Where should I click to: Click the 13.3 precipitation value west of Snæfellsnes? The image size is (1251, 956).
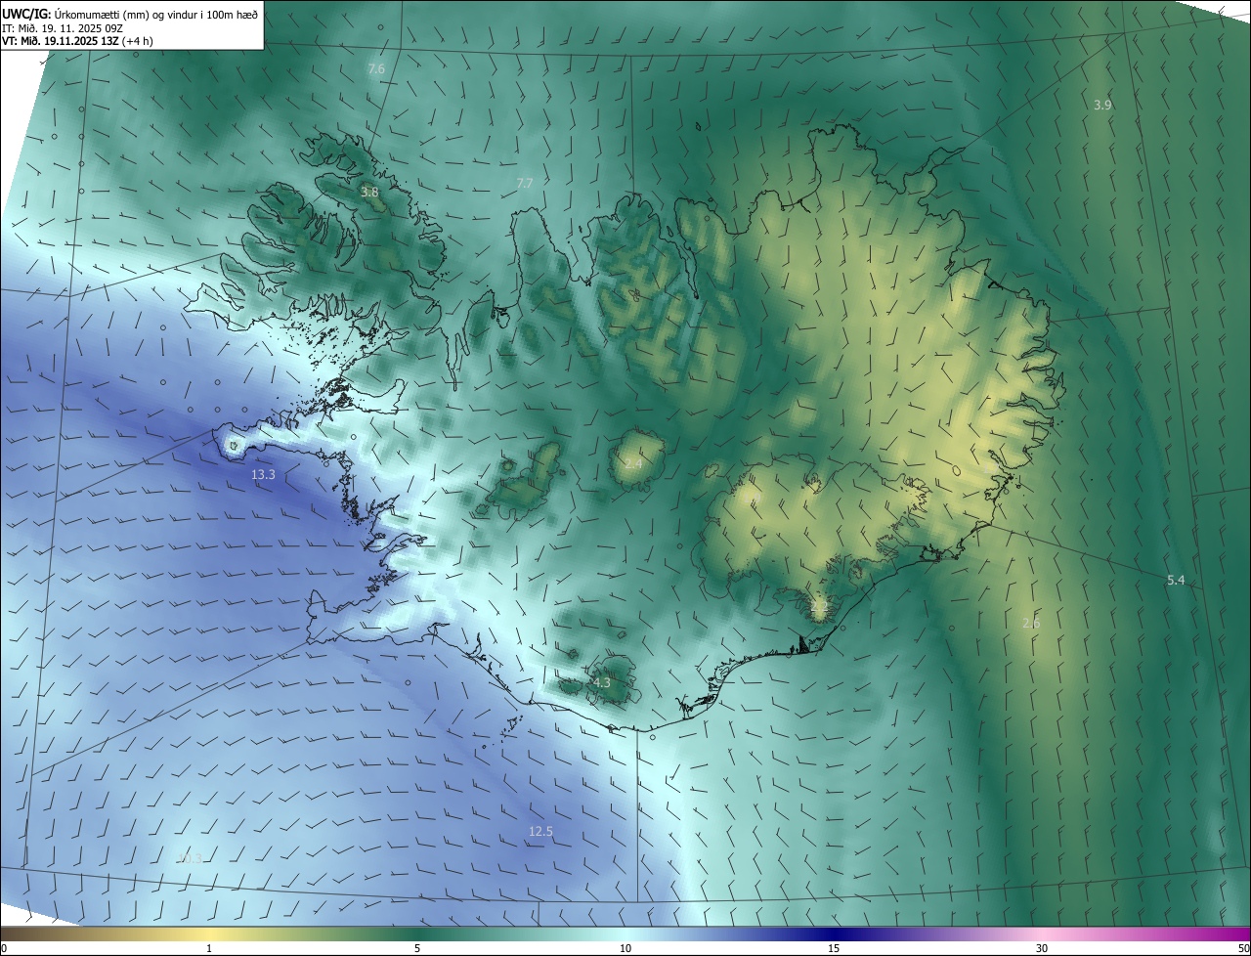(x=263, y=474)
